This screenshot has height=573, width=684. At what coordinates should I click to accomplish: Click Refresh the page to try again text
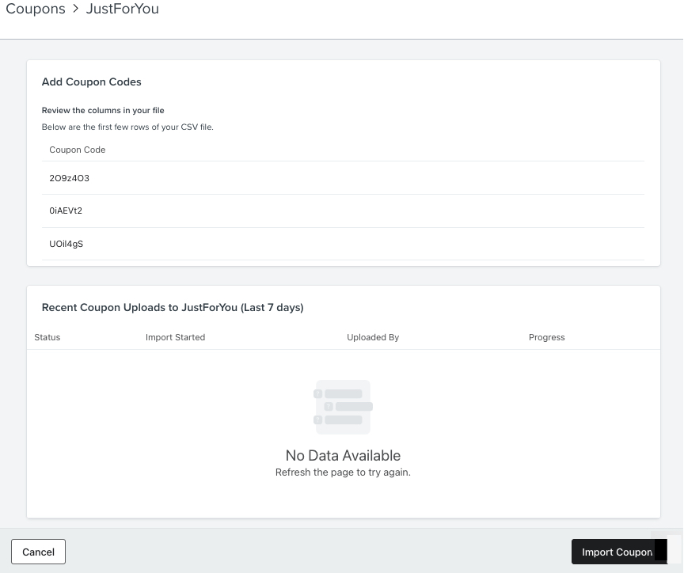click(x=342, y=472)
